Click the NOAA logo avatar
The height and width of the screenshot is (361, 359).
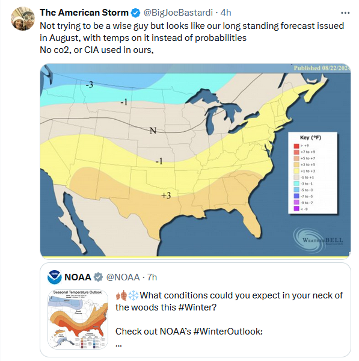tap(55, 277)
